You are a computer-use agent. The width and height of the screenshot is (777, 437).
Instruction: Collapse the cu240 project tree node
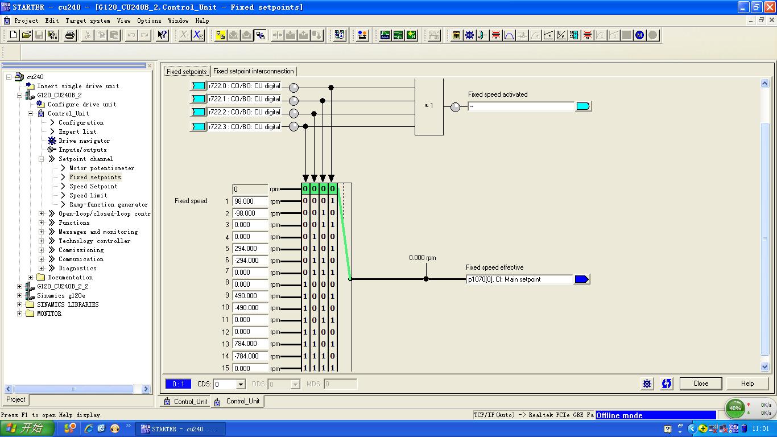[x=9, y=77]
